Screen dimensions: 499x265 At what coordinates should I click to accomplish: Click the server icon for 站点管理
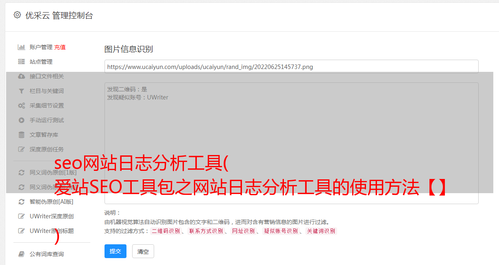(22, 62)
